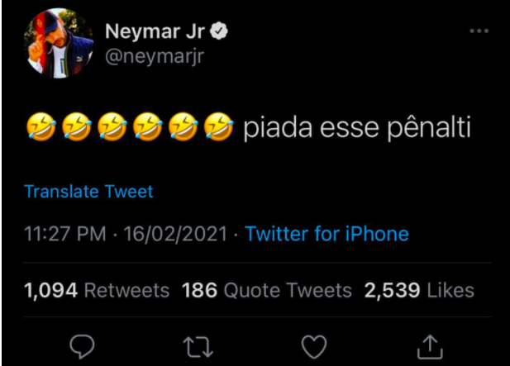Viewport: 510px width, 366px height.
Task: Click the date 16/02/2021
Action: (175, 234)
